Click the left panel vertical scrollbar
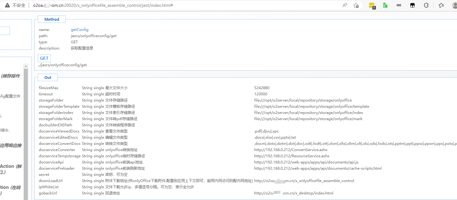 pos(26,132)
